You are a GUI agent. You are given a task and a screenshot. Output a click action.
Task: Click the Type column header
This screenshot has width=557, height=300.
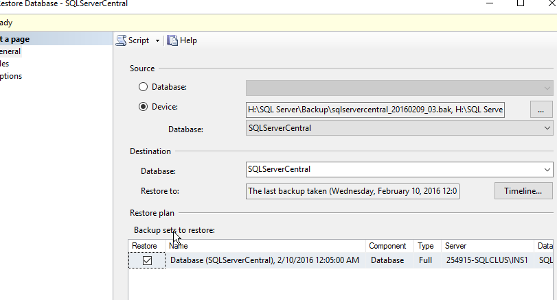click(427, 246)
